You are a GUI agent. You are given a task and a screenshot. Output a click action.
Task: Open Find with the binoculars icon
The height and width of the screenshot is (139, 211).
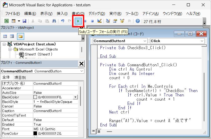(x=54, y=21)
